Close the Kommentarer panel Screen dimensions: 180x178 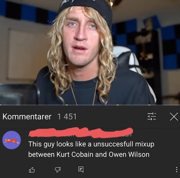pos(174,117)
